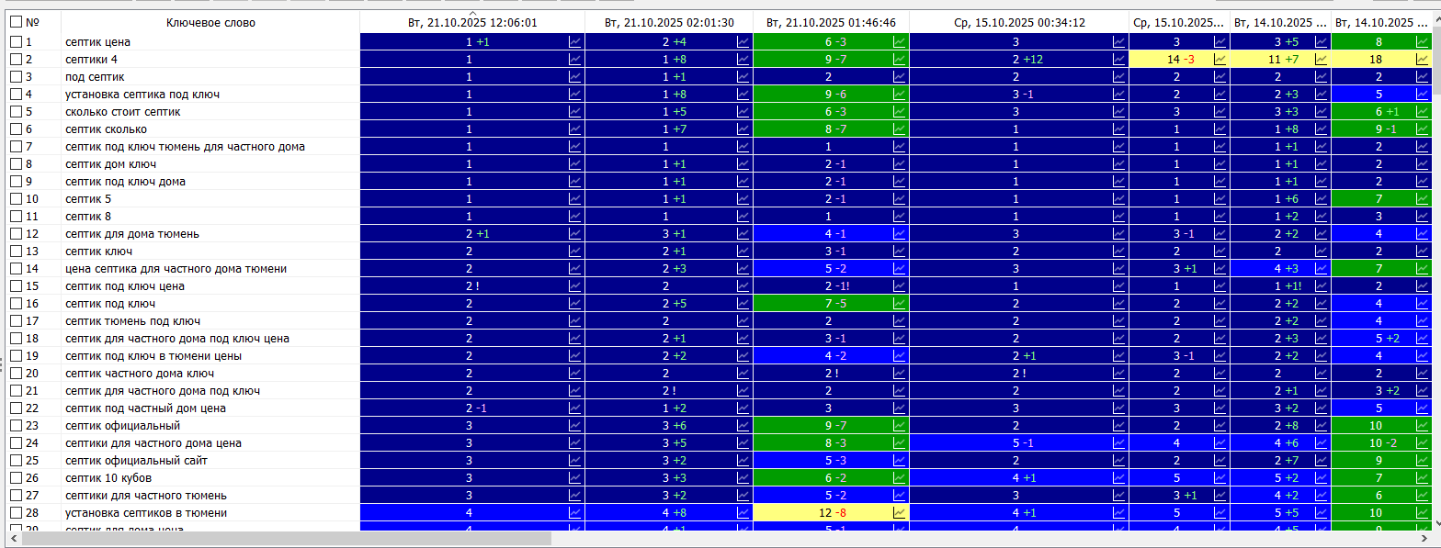Viewport: 1441px width, 548px height.
Task: Sort by the 'Вт, 21.10.2025 12:06:01' column header
Action: coord(471,22)
